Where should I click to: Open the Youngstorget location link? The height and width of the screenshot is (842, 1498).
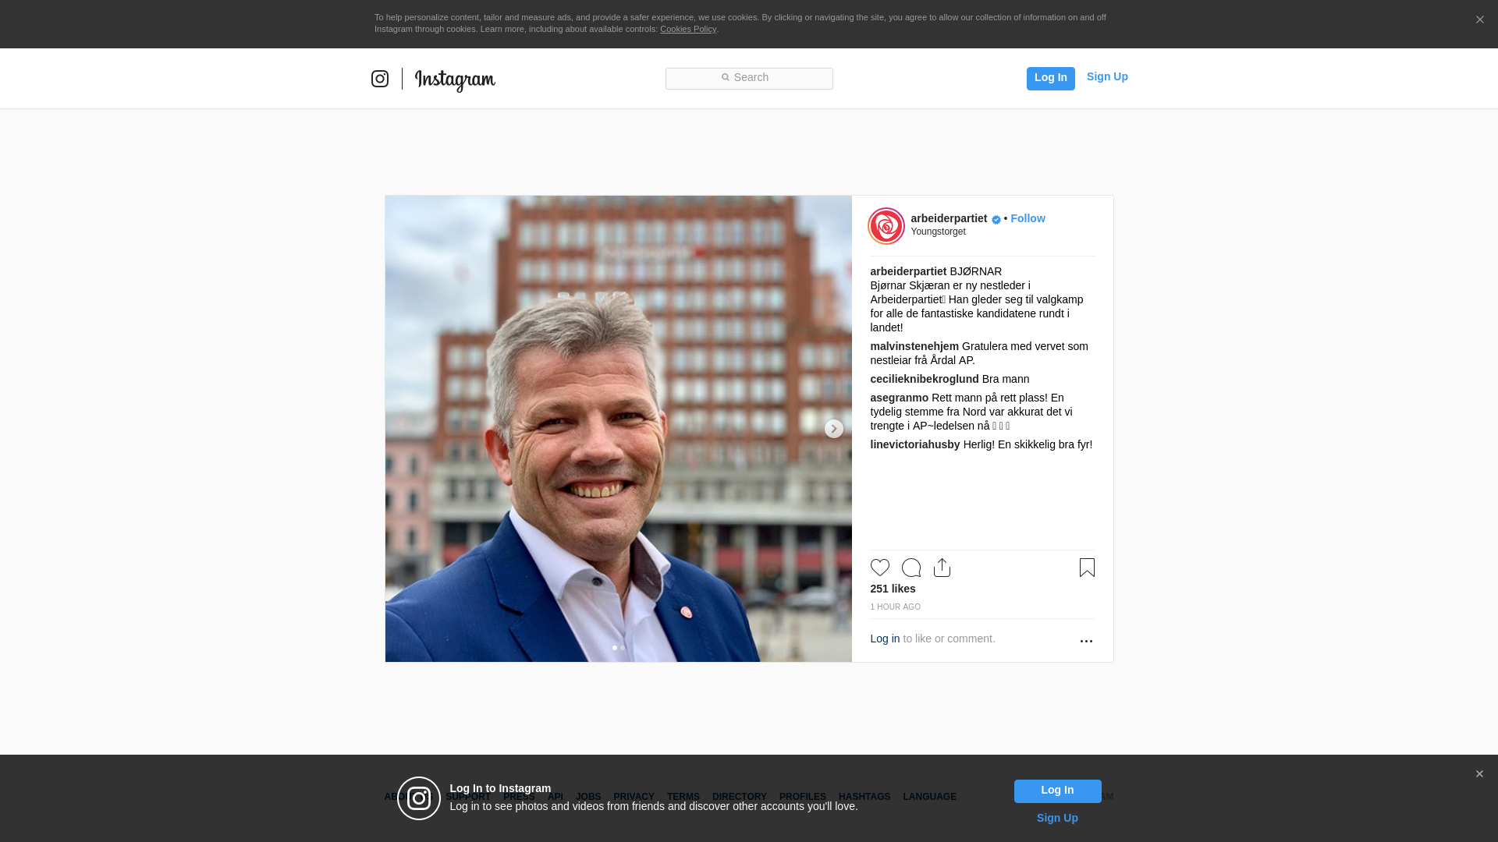pos(938,232)
